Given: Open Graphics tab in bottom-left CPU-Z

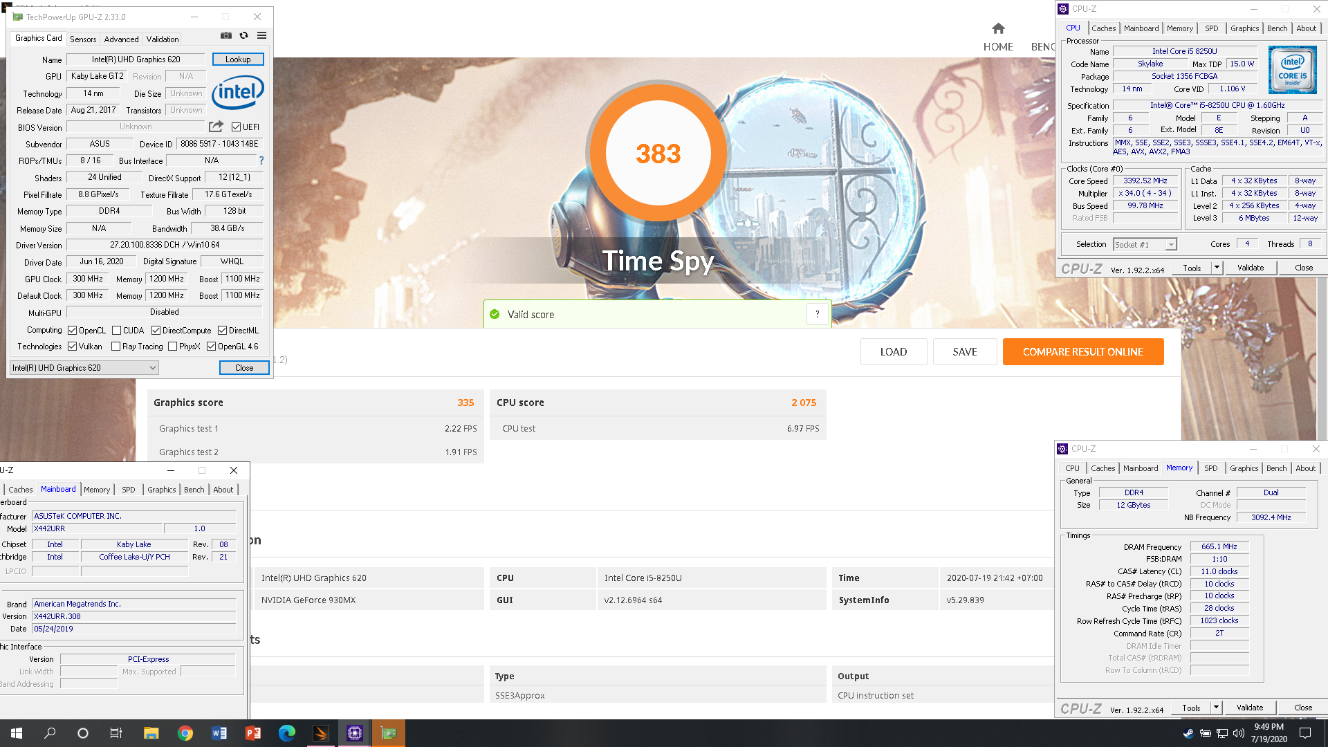Looking at the screenshot, I should (x=162, y=490).
